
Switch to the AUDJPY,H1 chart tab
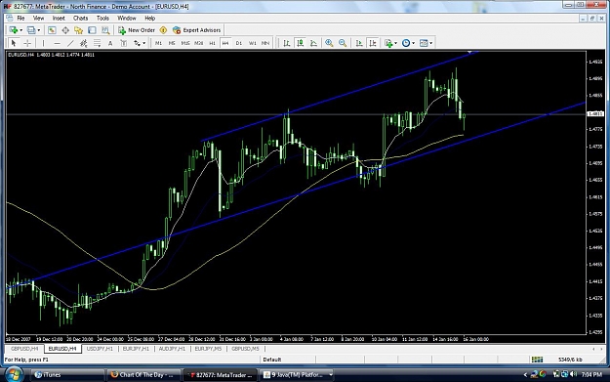tap(172, 349)
